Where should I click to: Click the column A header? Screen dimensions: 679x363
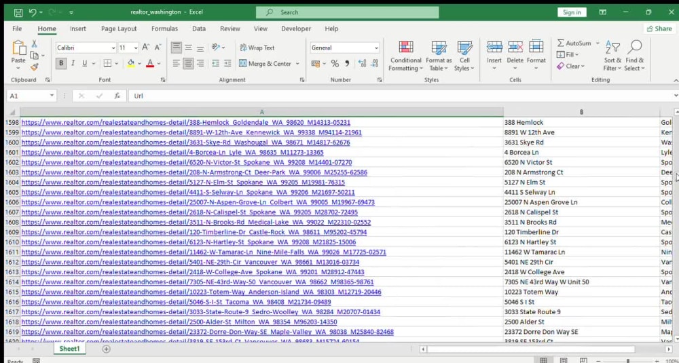coord(261,112)
